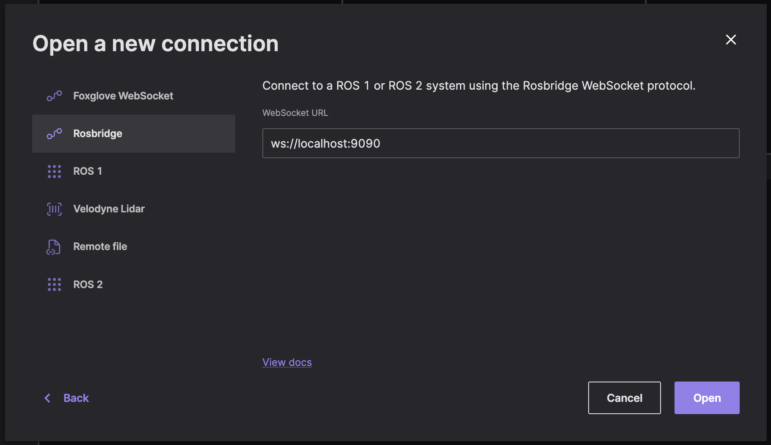Click the WebSocket URL field label
Image resolution: width=771 pixels, height=445 pixels.
pyautogui.click(x=295, y=113)
